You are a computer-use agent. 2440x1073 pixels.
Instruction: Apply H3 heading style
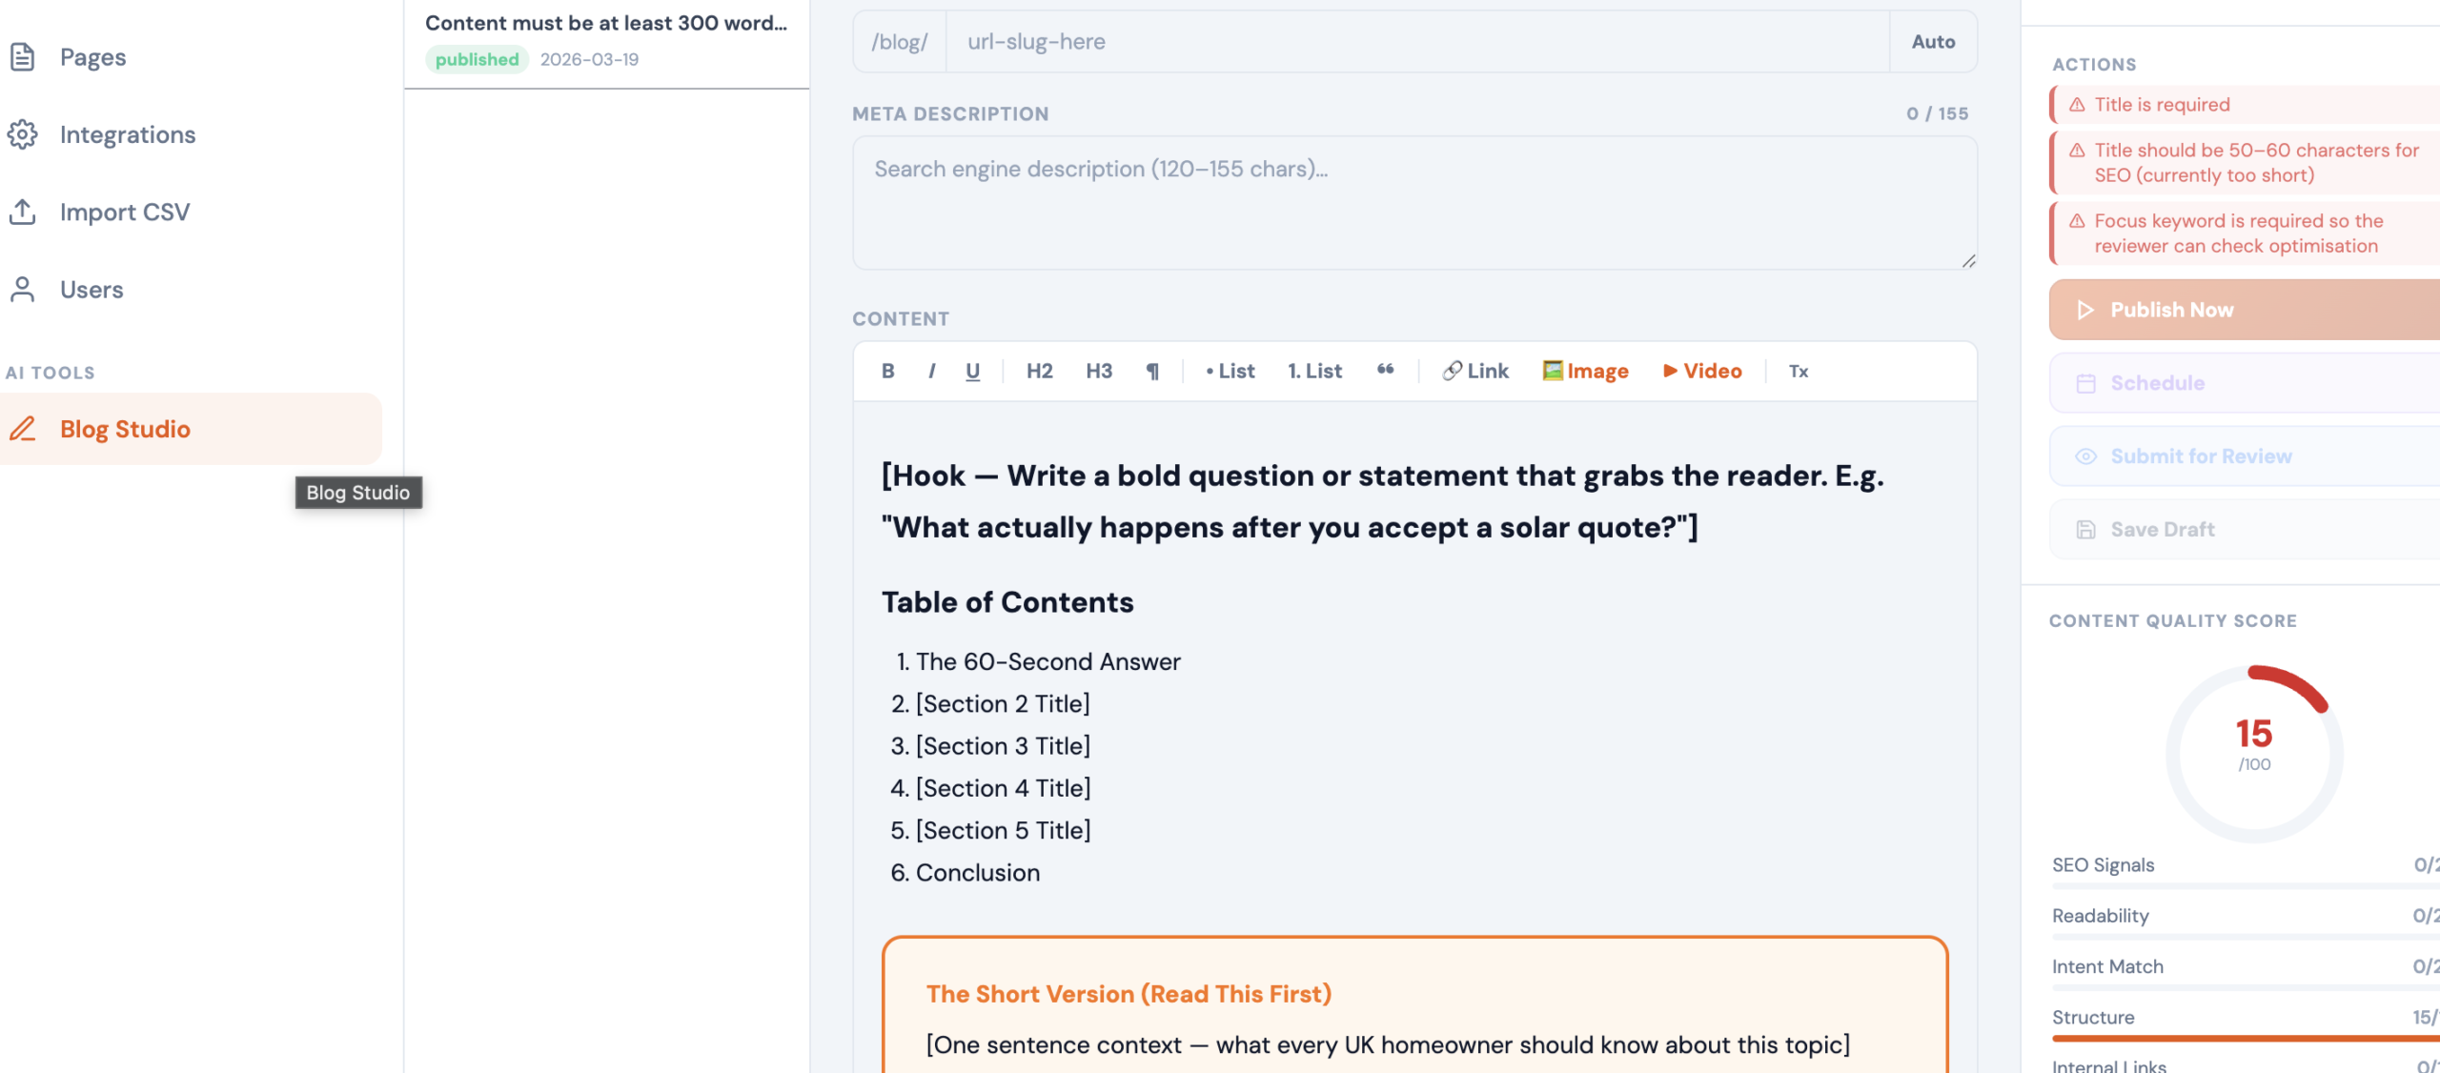click(1099, 371)
